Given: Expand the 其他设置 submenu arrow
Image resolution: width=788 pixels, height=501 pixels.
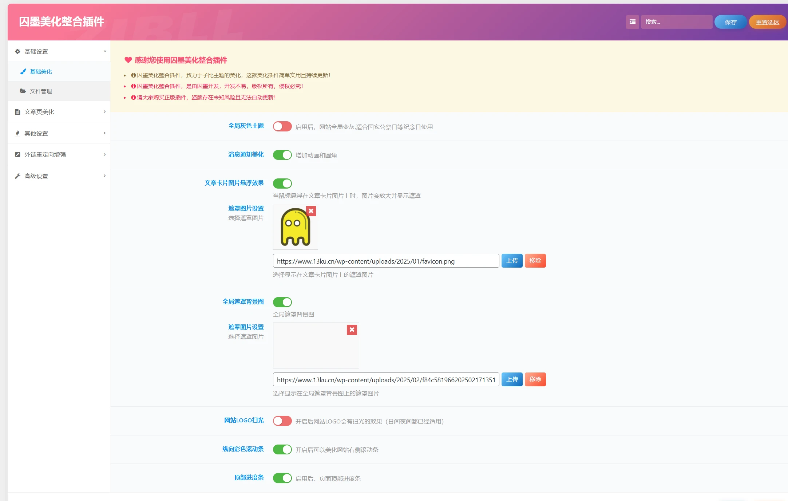Looking at the screenshot, I should [105, 133].
